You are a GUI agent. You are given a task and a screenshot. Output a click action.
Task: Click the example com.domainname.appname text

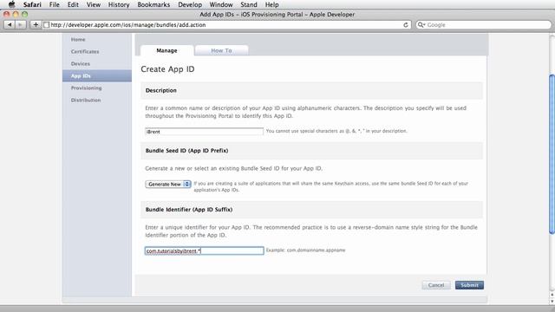pos(305,250)
